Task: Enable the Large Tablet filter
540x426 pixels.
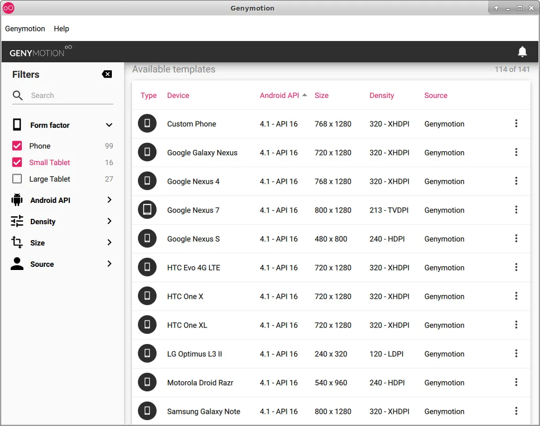Action: tap(17, 179)
